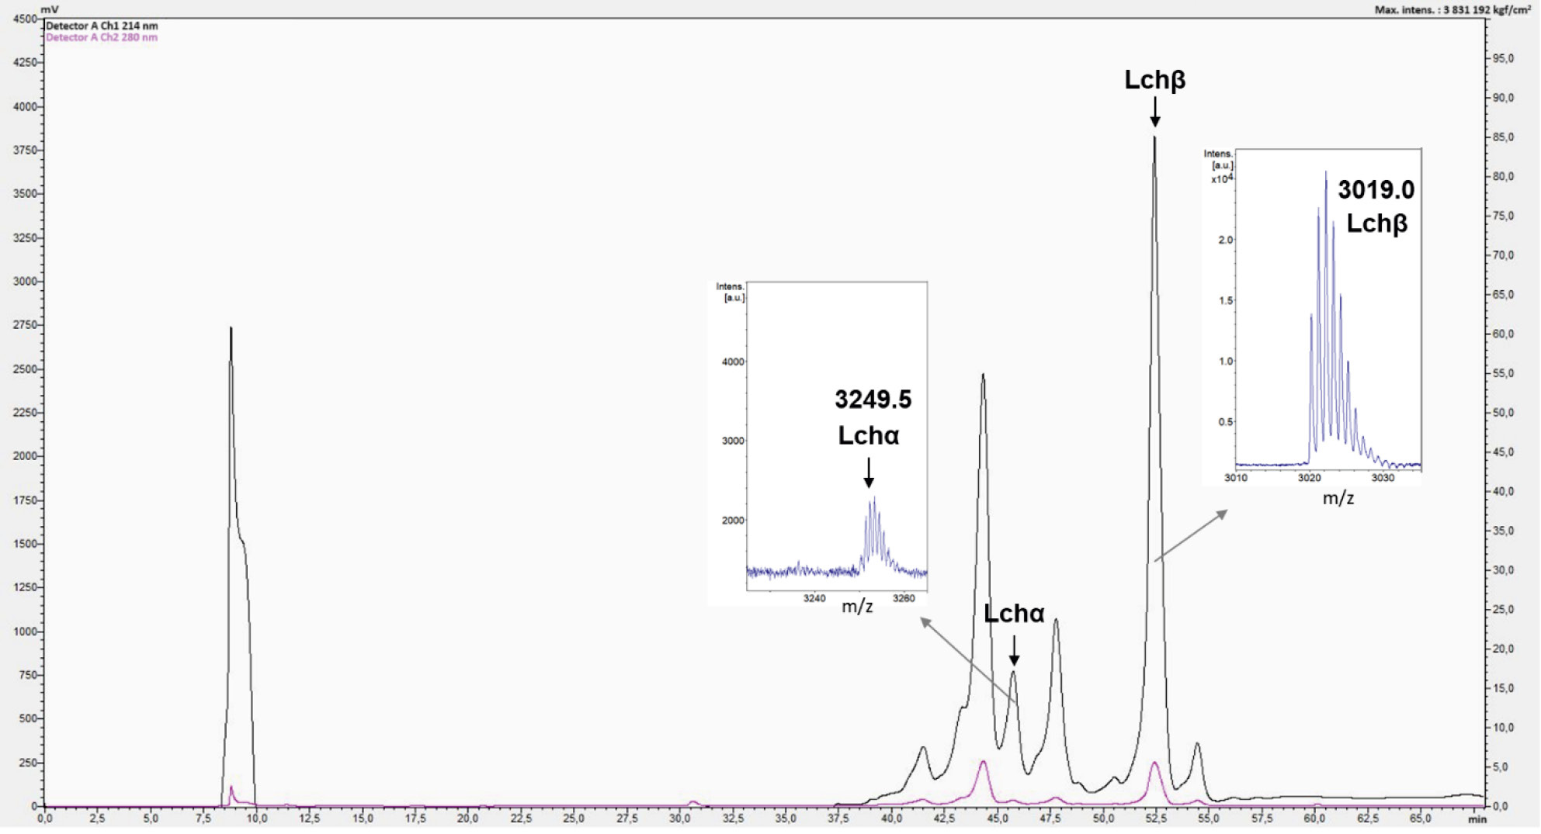Click the gray arrow toward Lchα inset

coord(968,660)
